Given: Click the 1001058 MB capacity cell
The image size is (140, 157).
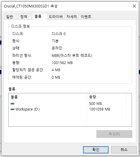Looking at the screenshot, I should click(x=99, y=109).
